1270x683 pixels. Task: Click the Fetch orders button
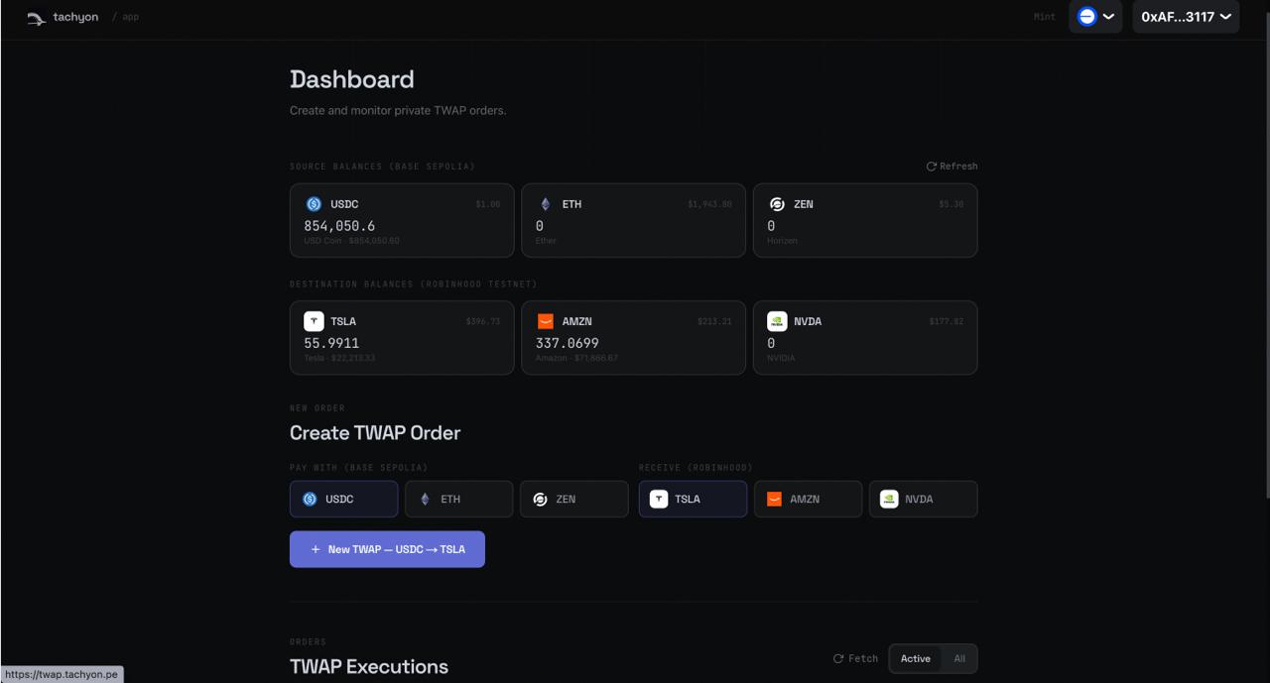pyautogui.click(x=855, y=658)
